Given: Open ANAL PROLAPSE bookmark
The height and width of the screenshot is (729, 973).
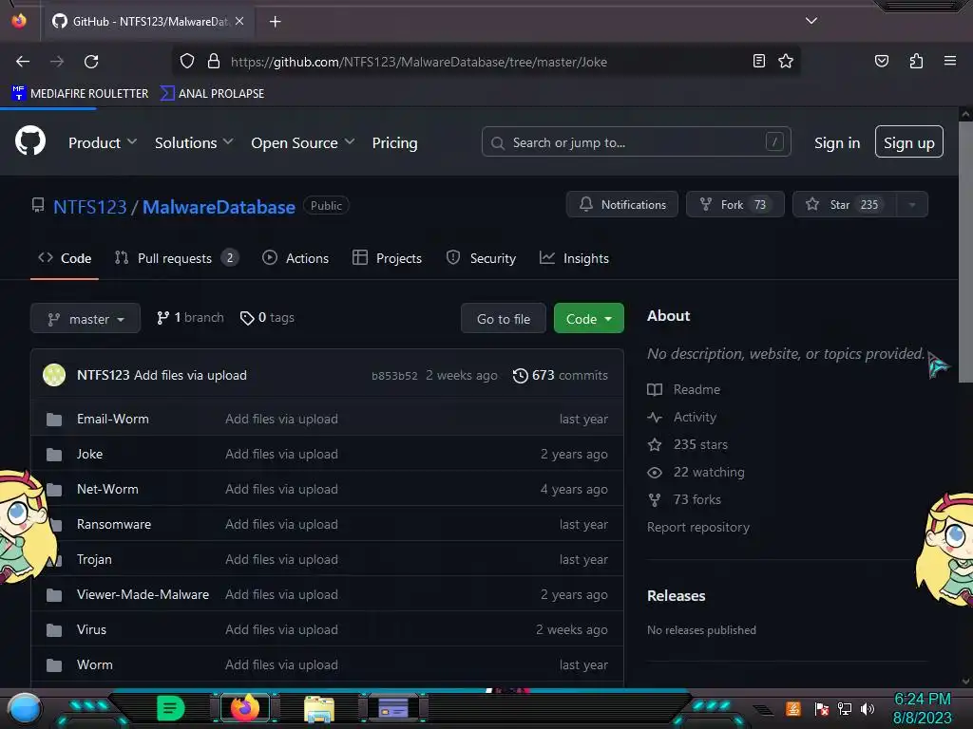Looking at the screenshot, I should click(x=212, y=94).
